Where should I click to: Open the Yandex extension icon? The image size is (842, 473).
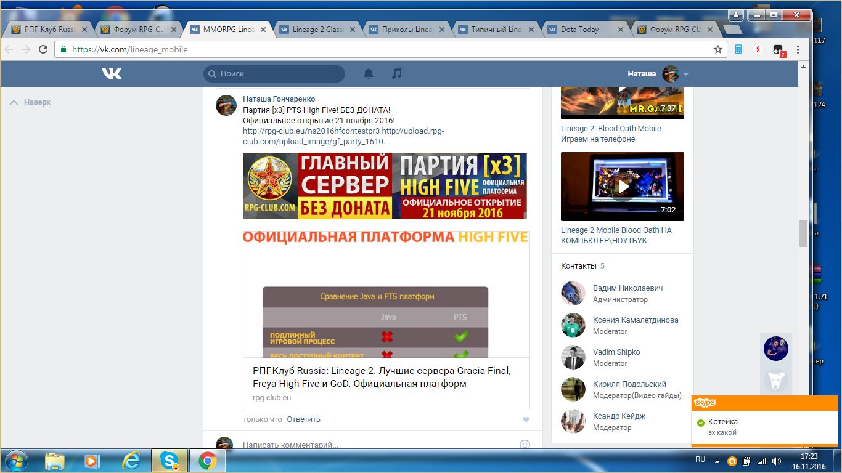(x=759, y=49)
